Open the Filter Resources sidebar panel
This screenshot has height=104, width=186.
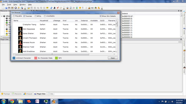coord(185,17)
